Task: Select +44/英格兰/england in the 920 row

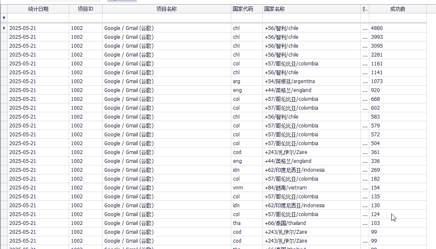Action: pyautogui.click(x=312, y=90)
